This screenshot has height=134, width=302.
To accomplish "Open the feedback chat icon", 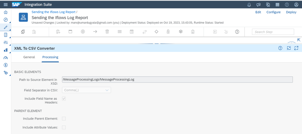I will (259, 5).
